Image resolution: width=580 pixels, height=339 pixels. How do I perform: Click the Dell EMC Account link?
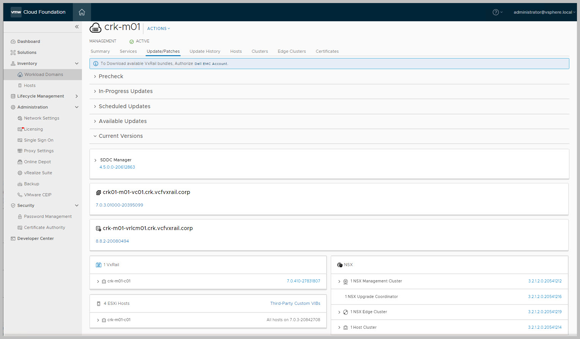pos(211,64)
